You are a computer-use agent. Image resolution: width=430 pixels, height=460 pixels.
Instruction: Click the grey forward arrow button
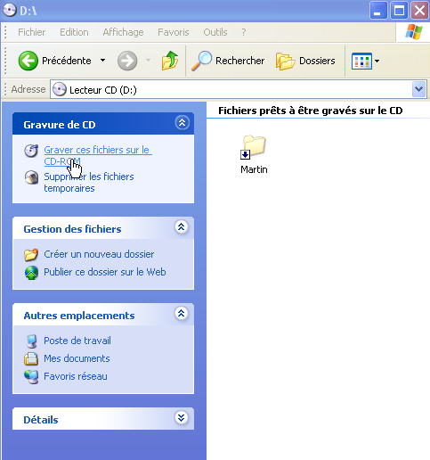[x=127, y=61]
